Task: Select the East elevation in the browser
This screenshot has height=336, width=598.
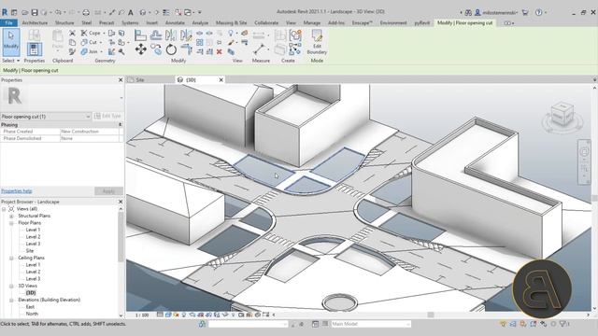Action: click(x=30, y=307)
